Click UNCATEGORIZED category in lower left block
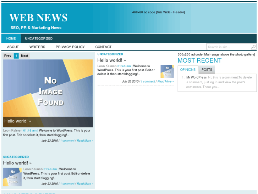Screen dimensions: 258x194 pyautogui.click(x=16, y=157)
